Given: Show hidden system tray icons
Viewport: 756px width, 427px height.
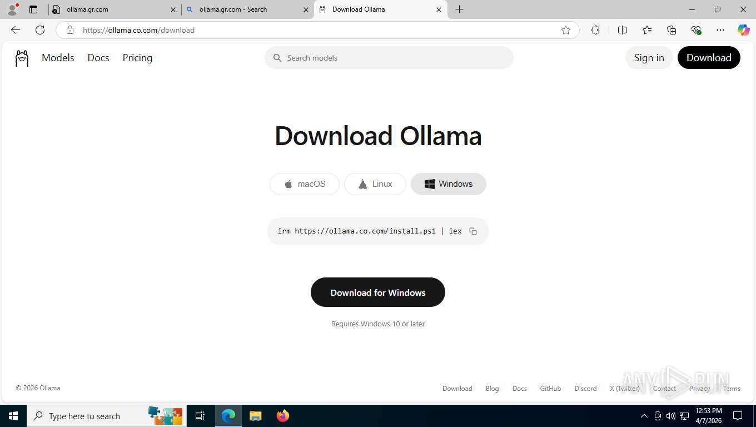Looking at the screenshot, I should (x=644, y=416).
